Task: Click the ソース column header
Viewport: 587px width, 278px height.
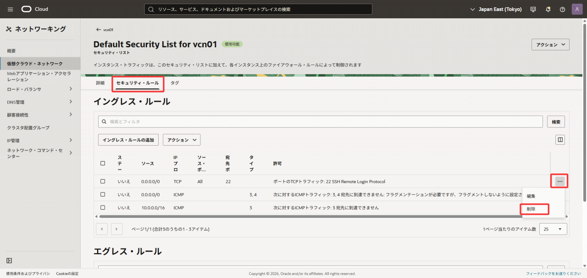Action: coord(148,164)
